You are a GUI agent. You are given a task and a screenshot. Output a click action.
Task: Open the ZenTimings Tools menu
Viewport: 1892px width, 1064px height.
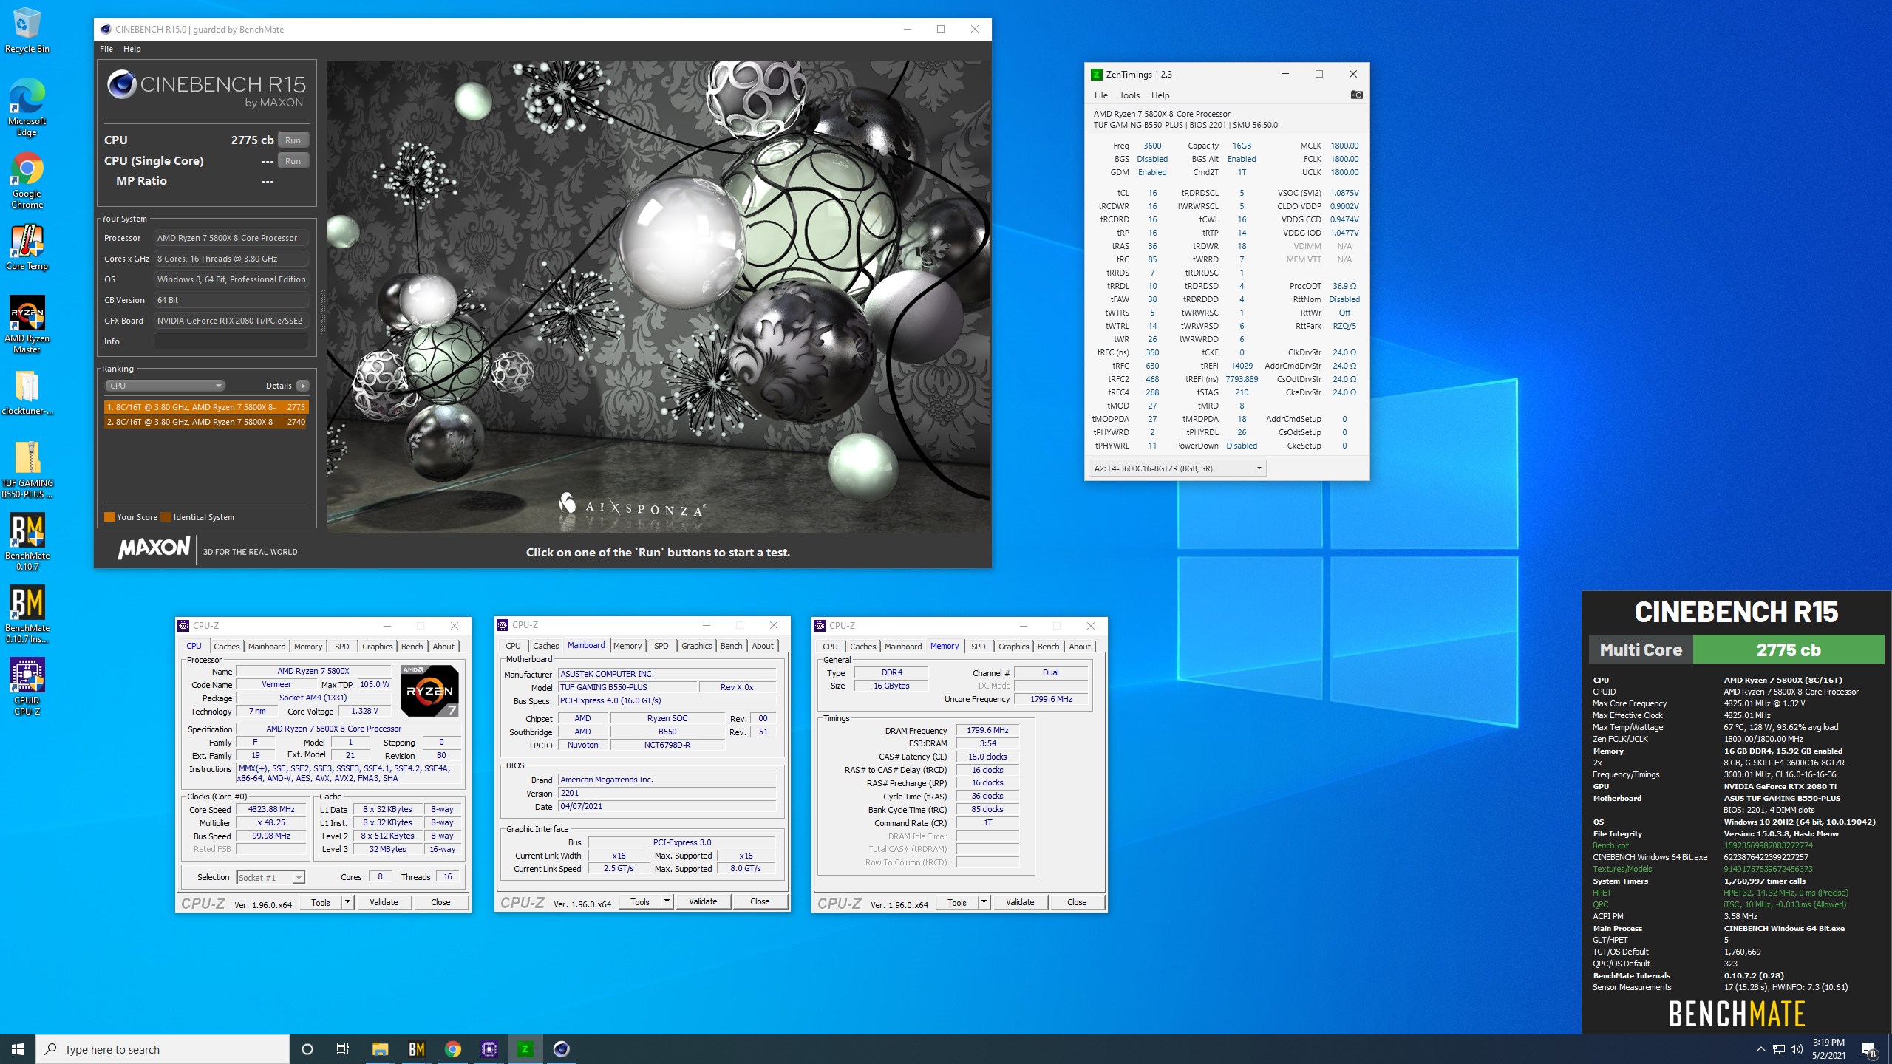coord(1129,95)
